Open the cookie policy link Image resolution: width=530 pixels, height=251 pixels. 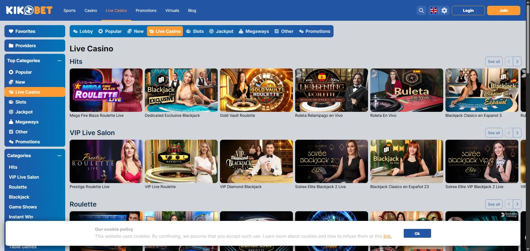[x=387, y=236]
